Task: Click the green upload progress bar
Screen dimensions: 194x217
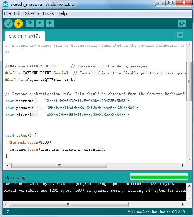Action: (x=159, y=177)
